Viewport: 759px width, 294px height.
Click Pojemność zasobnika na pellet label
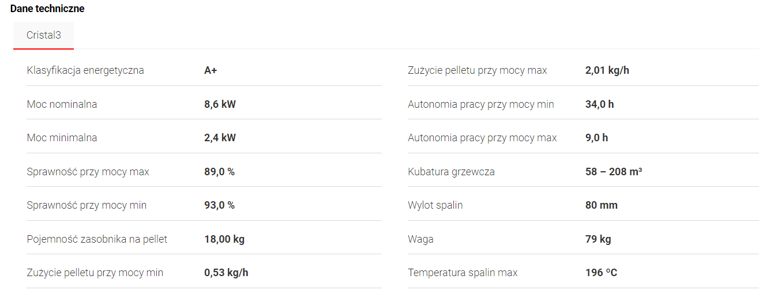coord(97,239)
